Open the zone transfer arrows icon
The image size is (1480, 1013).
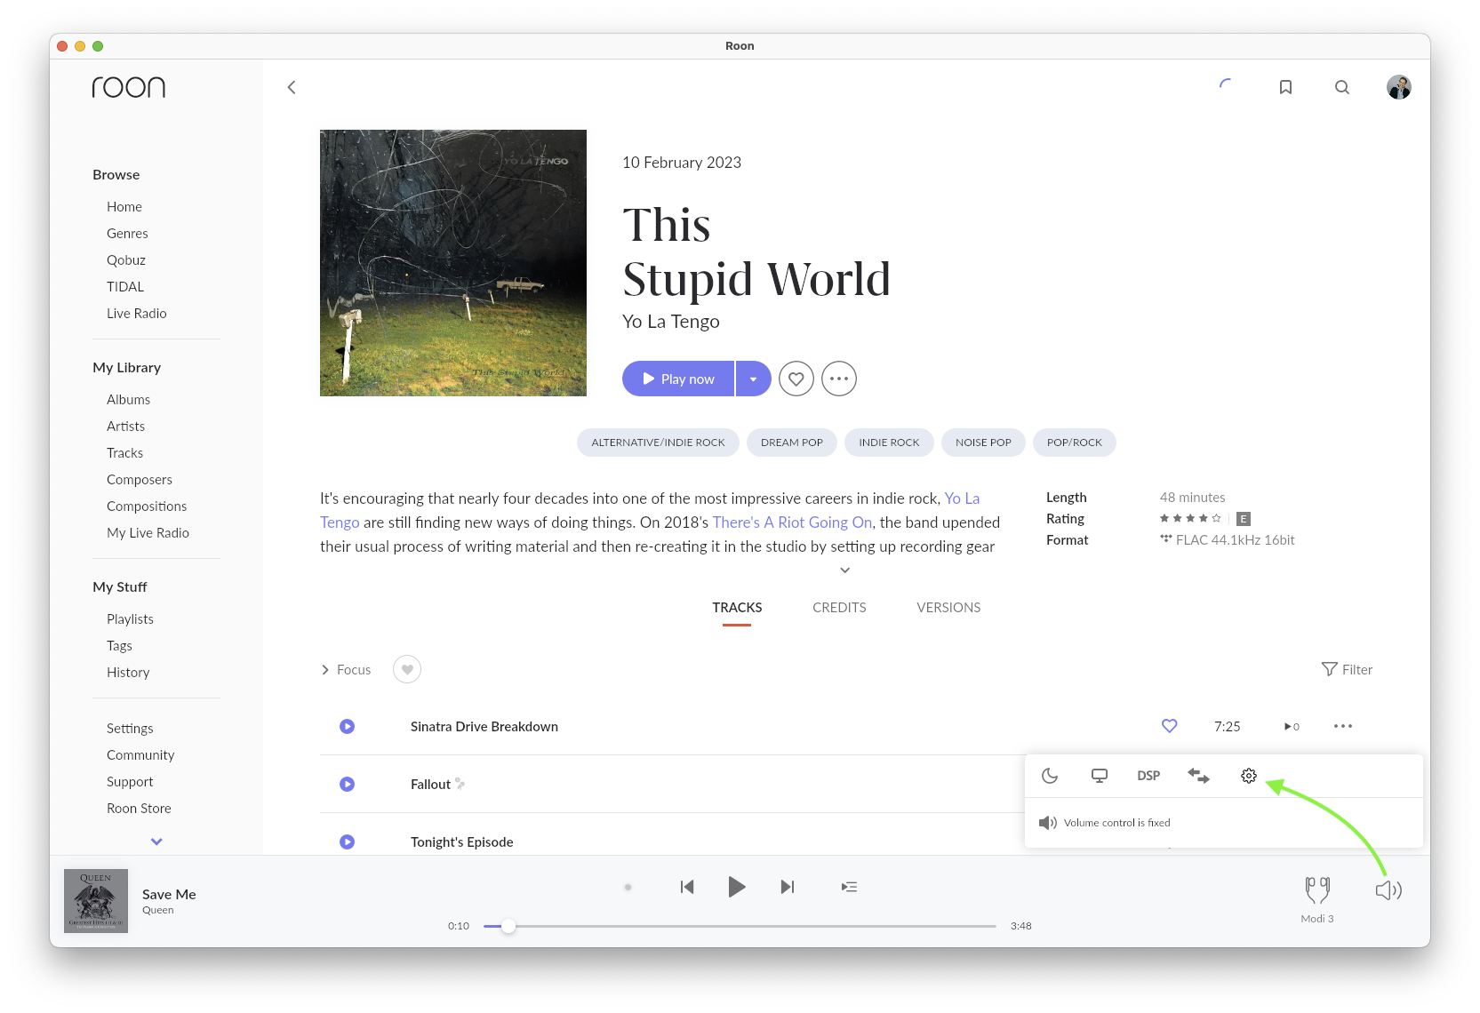(x=1198, y=776)
